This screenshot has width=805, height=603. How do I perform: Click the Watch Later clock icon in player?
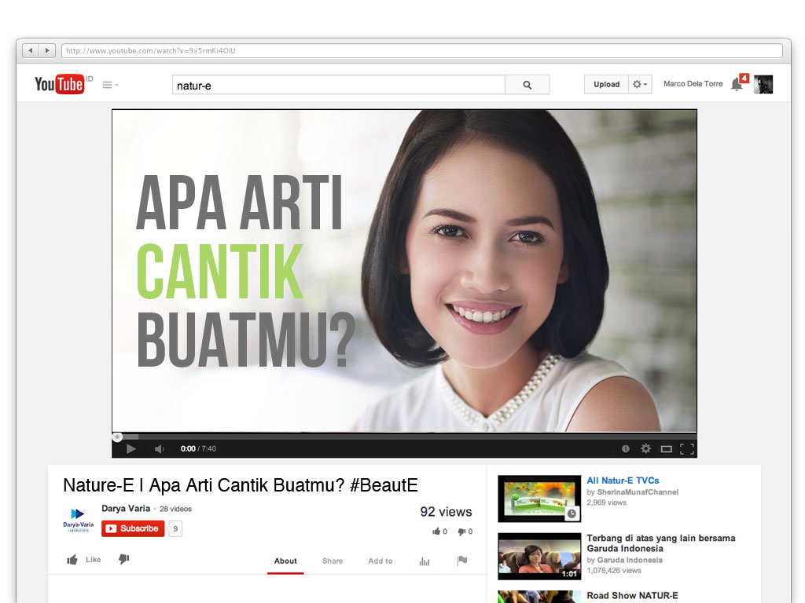[626, 449]
